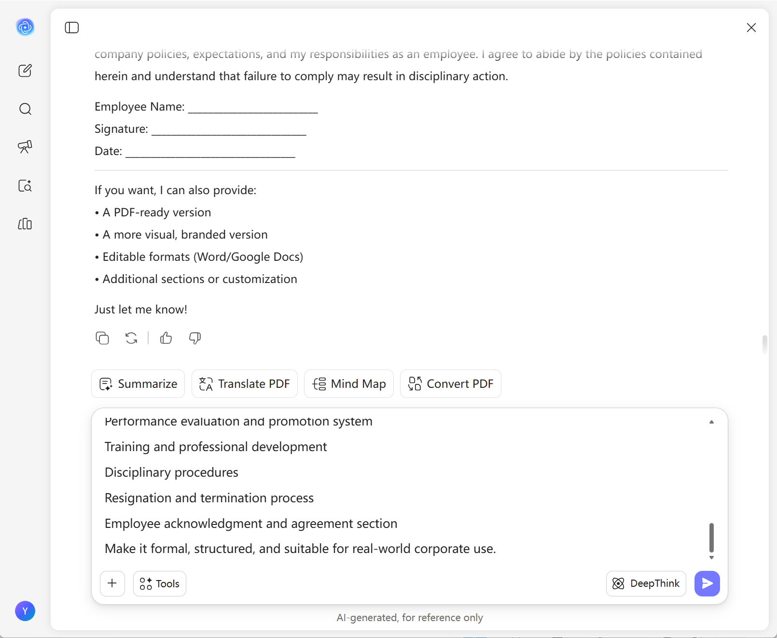Click the Summarize button
777x638 pixels.
[138, 384]
